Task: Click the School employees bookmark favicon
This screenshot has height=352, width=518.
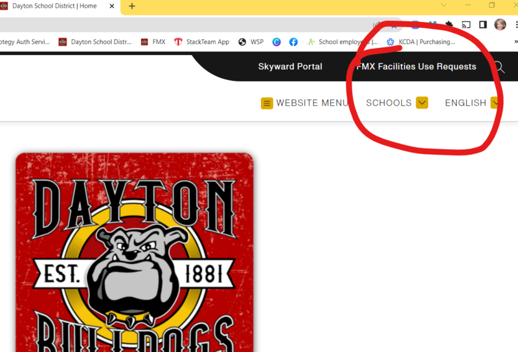Action: 311,42
